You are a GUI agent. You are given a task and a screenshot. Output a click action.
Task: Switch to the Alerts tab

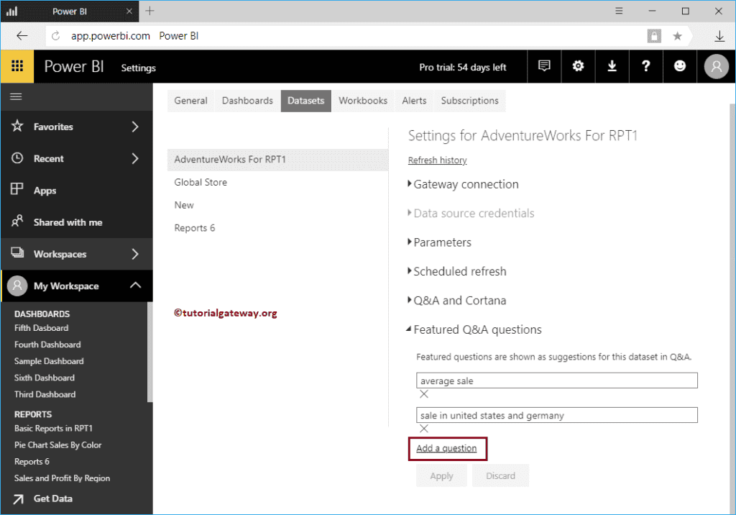tap(414, 101)
